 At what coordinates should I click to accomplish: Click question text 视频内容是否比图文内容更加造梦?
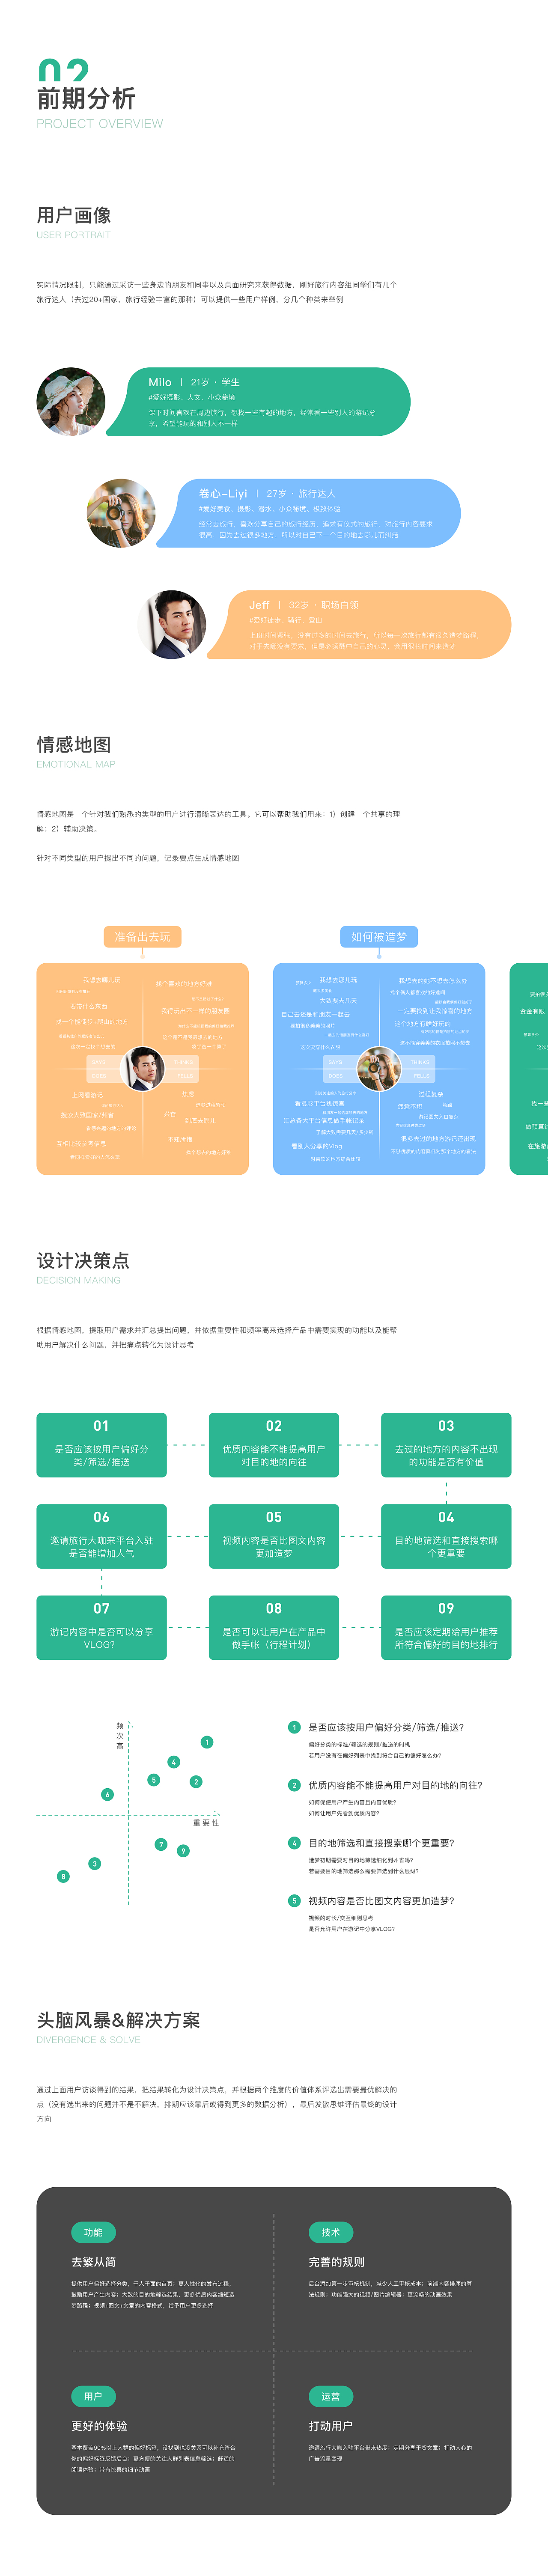coord(382,1901)
